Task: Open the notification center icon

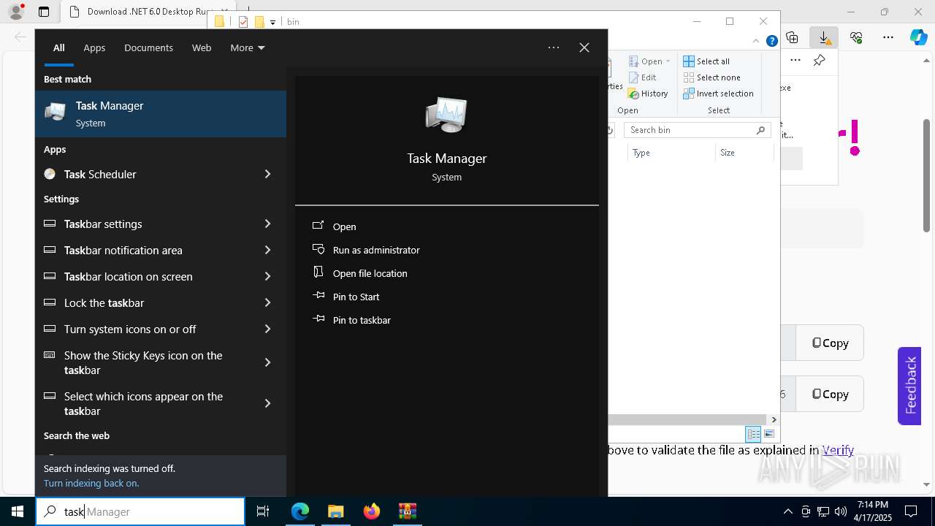Action: pos(912,511)
